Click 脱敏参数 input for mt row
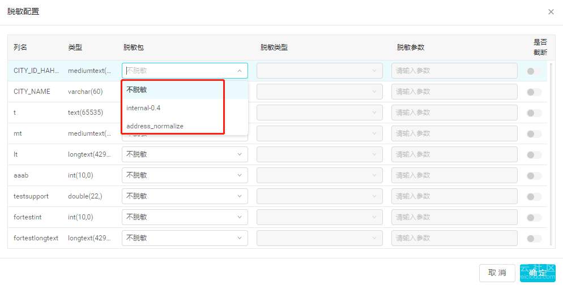This screenshot has height=285, width=563. coord(454,133)
